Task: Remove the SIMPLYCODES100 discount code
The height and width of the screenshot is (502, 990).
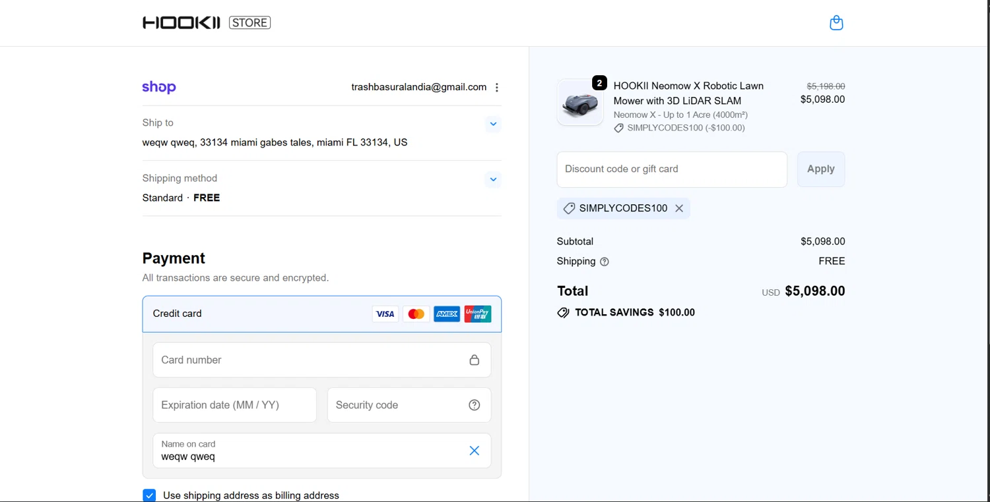Action: 679,208
